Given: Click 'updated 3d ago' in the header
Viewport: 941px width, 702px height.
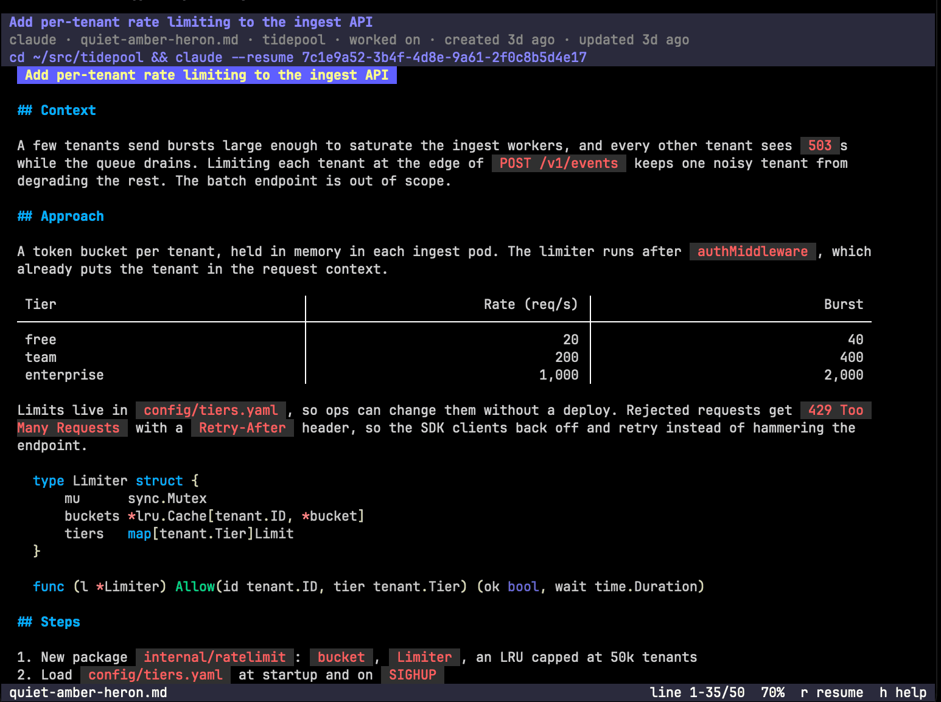Looking at the screenshot, I should [634, 40].
